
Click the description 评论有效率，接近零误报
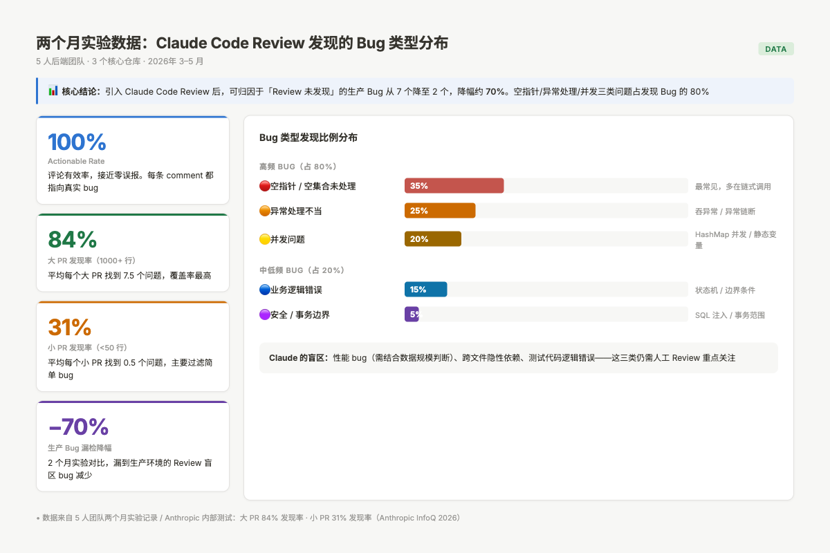coord(131,181)
